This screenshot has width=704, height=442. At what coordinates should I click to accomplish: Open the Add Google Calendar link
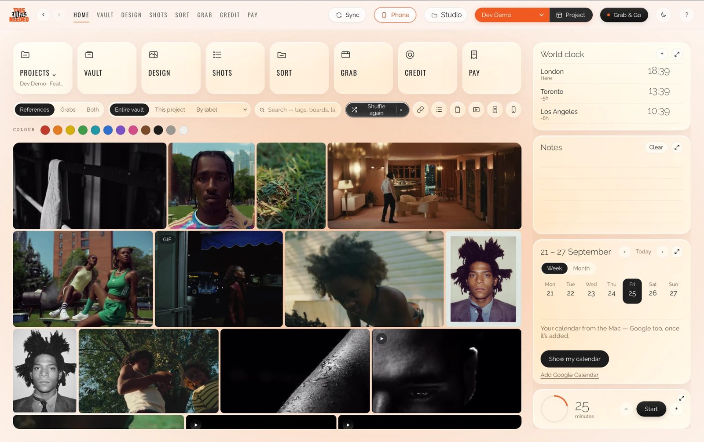pyautogui.click(x=569, y=375)
